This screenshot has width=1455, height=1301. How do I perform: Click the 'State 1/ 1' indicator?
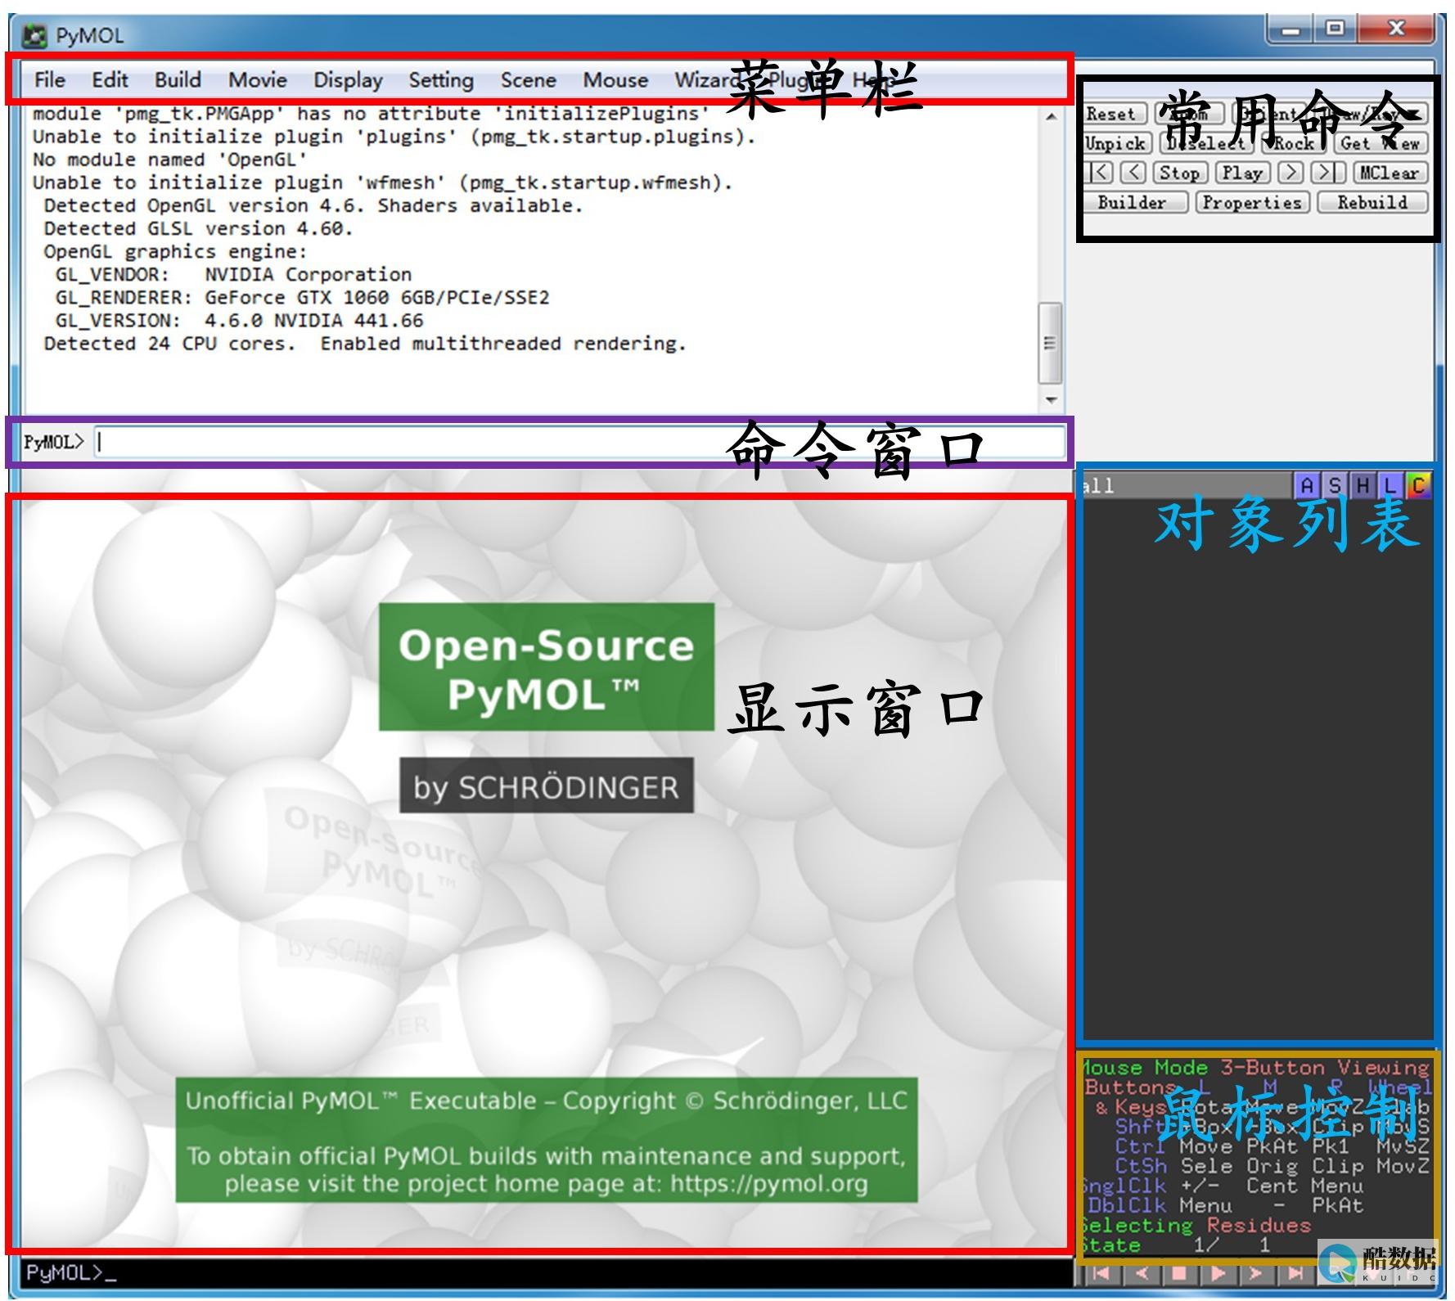click(x=1176, y=1245)
